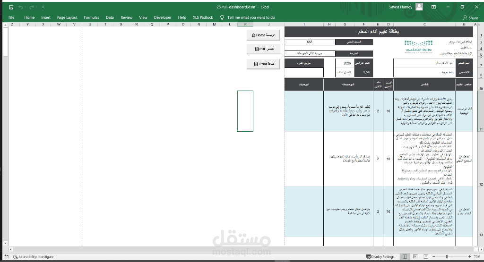Click the Share button

click(x=470, y=17)
